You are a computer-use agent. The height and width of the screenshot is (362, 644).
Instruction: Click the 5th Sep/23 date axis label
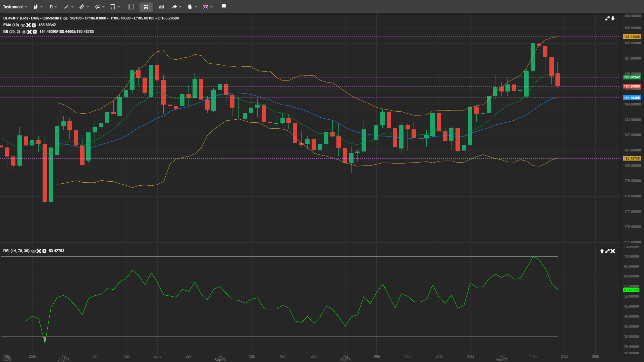click(220, 358)
